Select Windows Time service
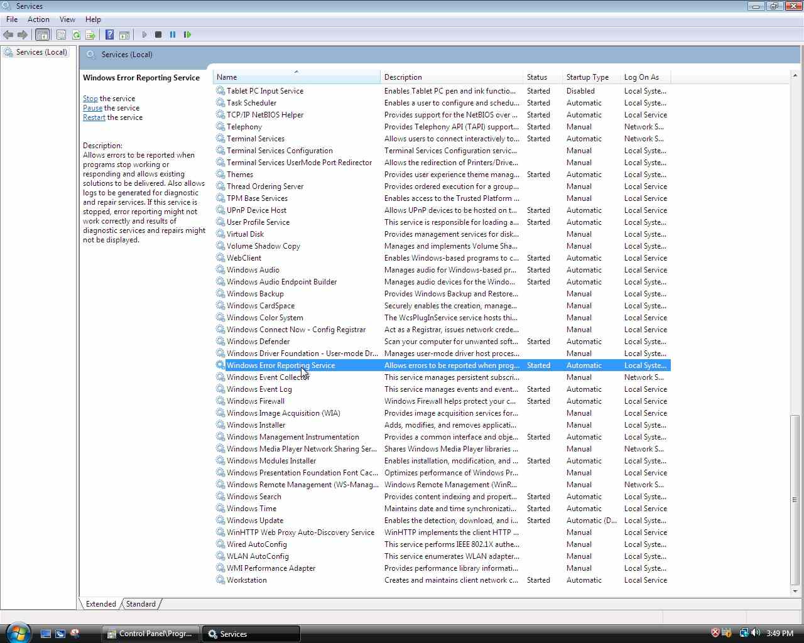This screenshot has width=804, height=643. [442, 509]
